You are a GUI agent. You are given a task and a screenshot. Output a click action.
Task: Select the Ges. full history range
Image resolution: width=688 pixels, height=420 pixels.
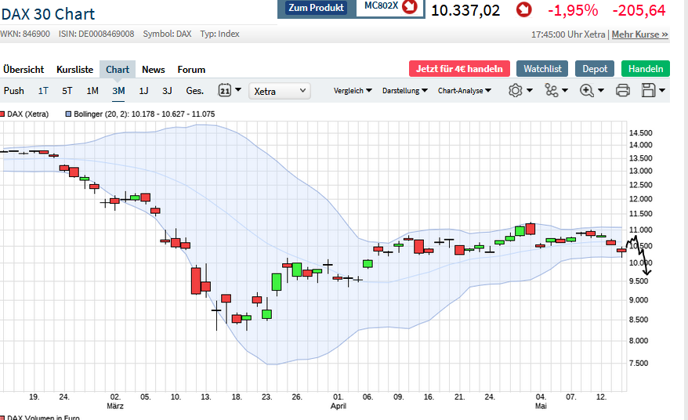pos(195,91)
